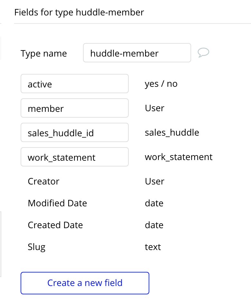The height and width of the screenshot is (304, 251).
Task: Click the yes / no type of active
Action: (161, 84)
